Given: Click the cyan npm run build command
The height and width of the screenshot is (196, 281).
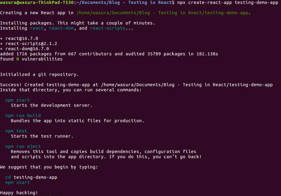Looking at the screenshot, I should (23, 116).
